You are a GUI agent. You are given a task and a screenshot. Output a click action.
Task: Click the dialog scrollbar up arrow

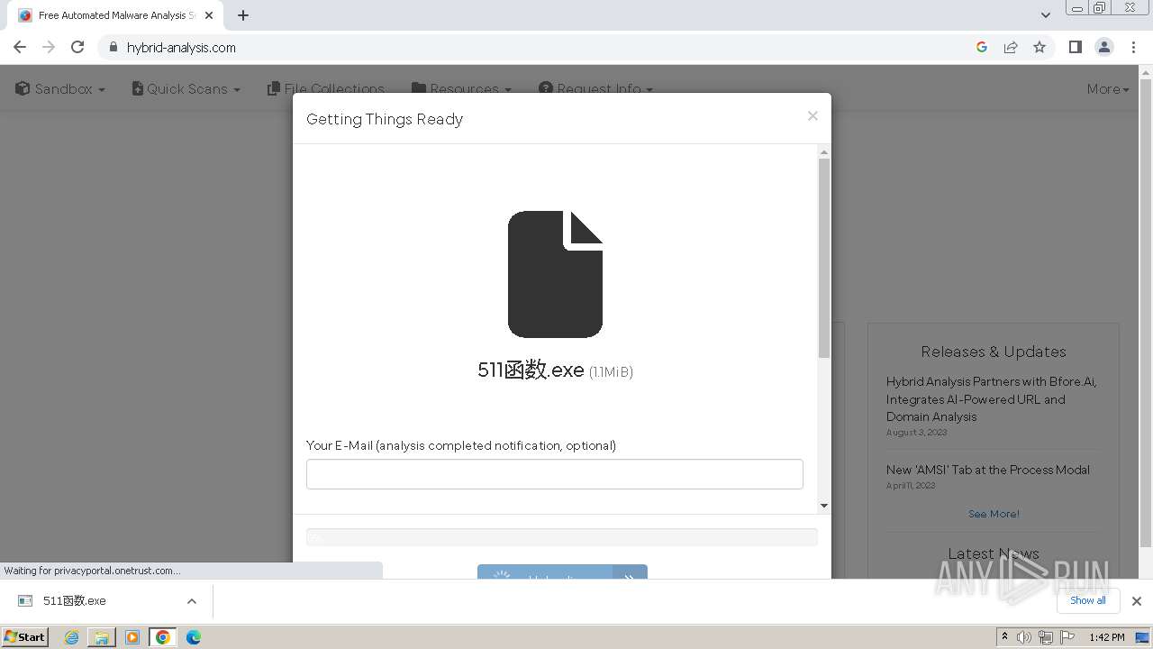824,152
